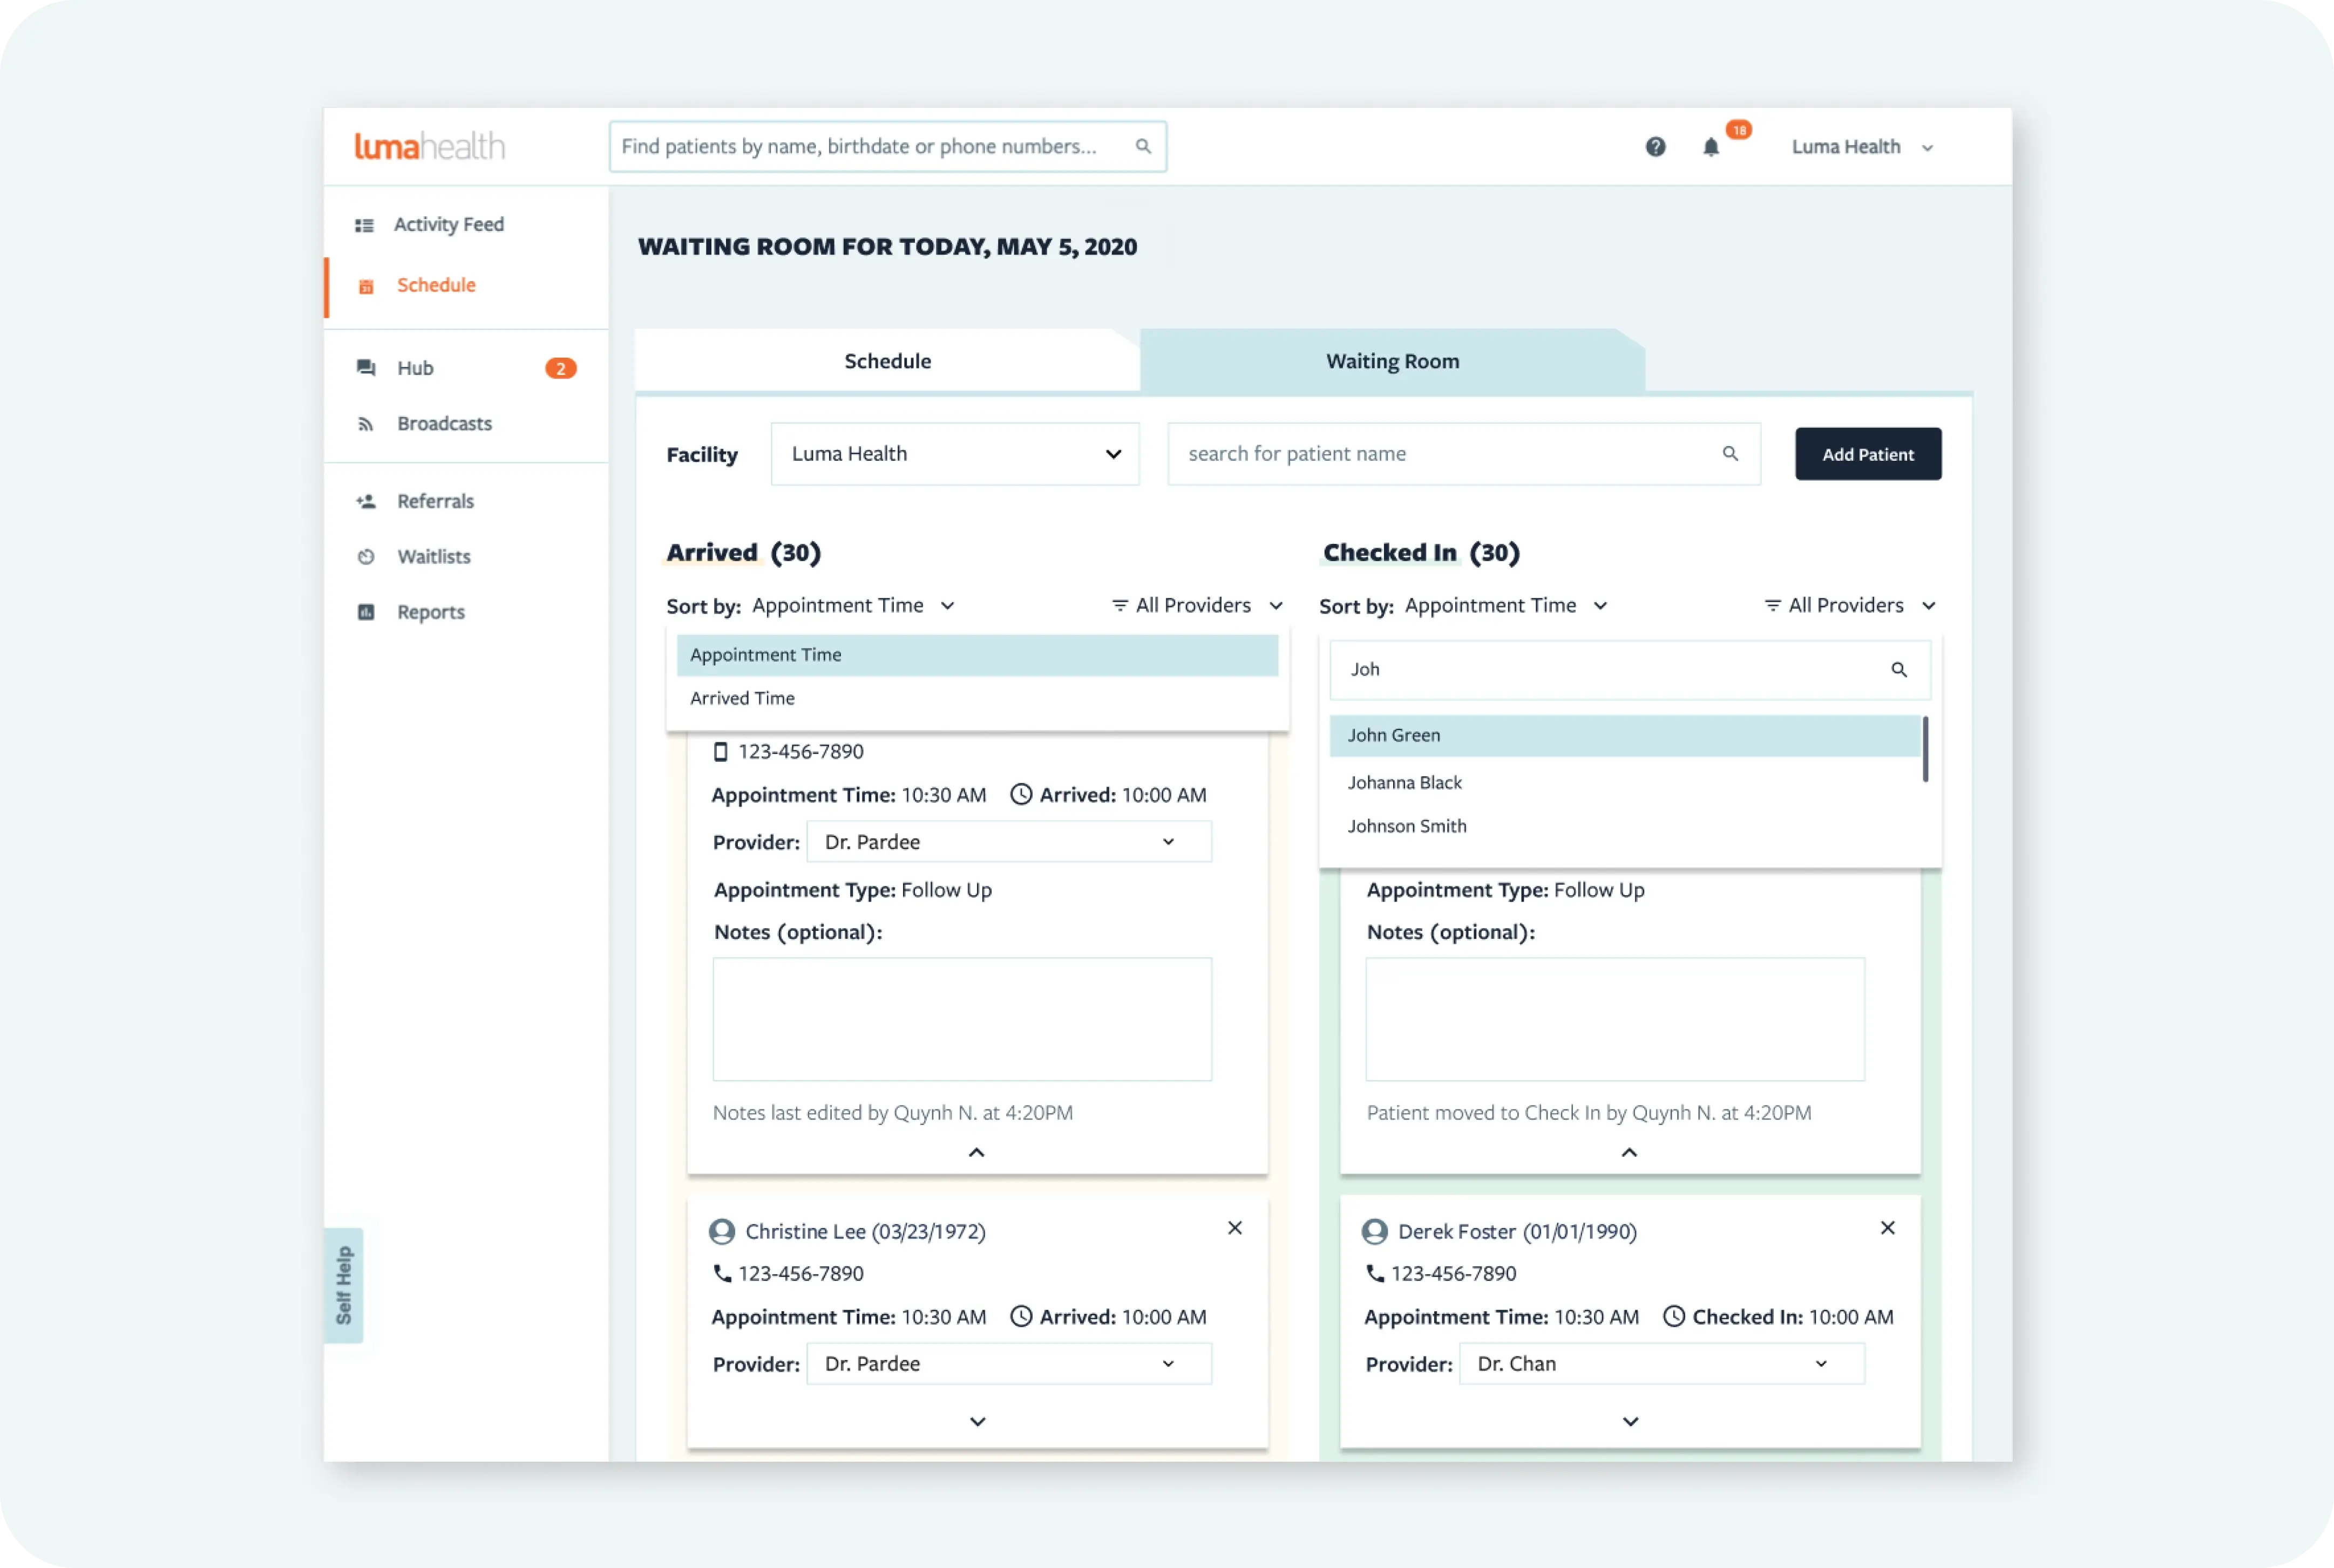Open the Reports section
2334x1568 pixels.
430,611
